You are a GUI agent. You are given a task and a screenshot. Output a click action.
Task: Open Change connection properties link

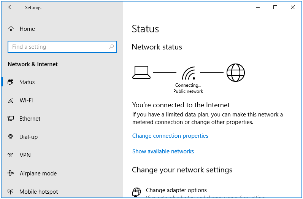[170, 136]
